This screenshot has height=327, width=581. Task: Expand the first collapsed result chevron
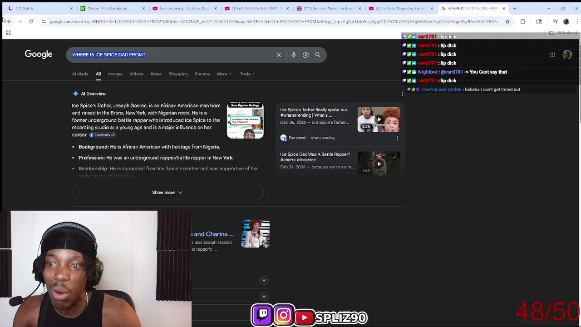(264, 280)
